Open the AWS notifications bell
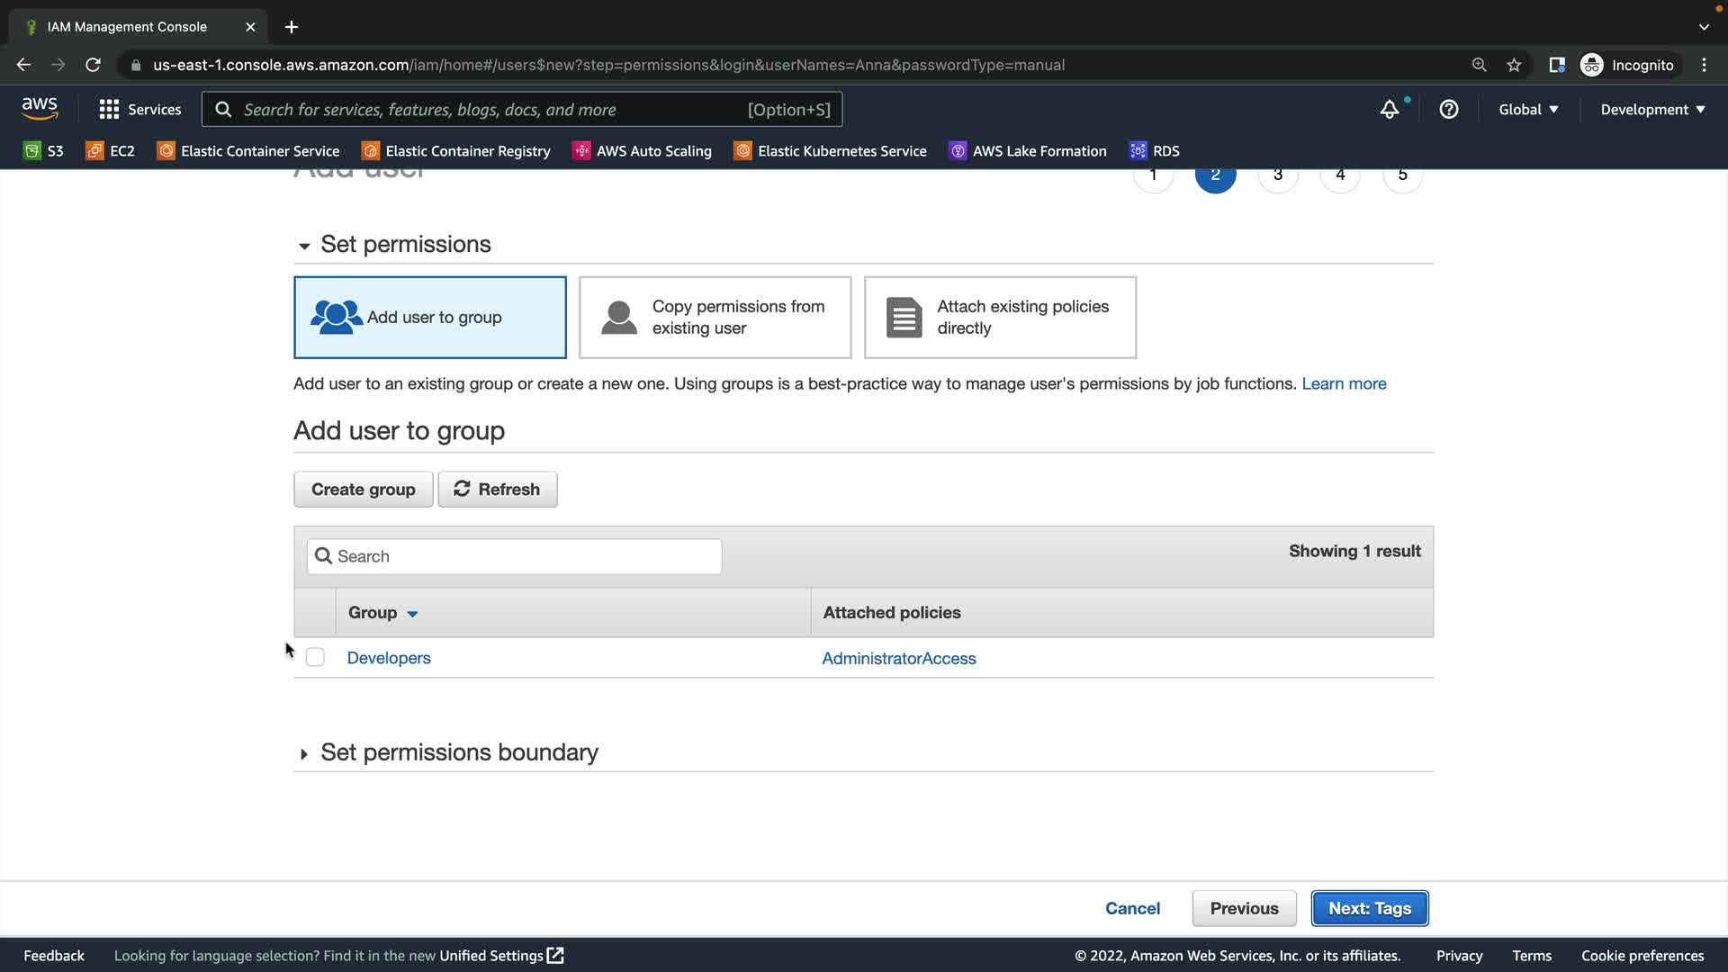The width and height of the screenshot is (1728, 972). 1389,110
